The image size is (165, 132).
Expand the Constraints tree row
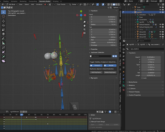pyautogui.click(x=135, y=20)
